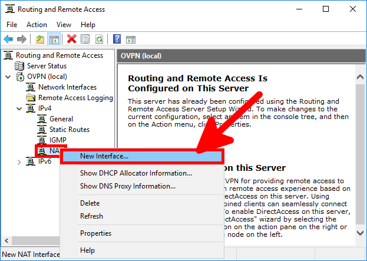Viewport: 367px width, 261px height.
Task: Click the Properties toolbar icon
Action: [85, 39]
